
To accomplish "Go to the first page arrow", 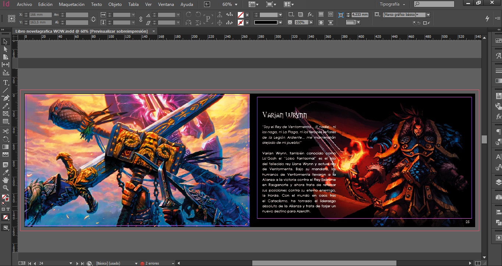I will 29,263.
